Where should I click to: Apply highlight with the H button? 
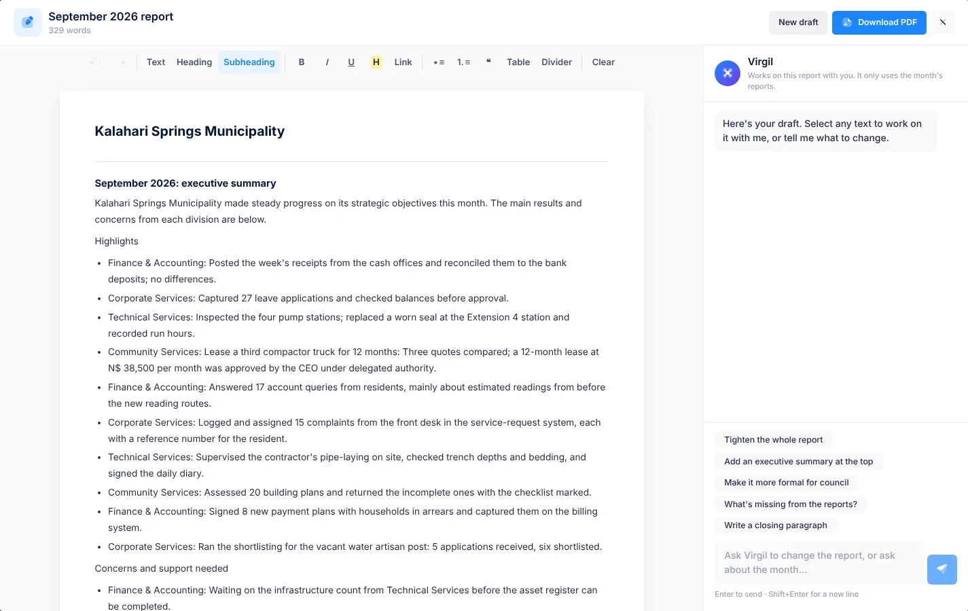pyautogui.click(x=376, y=62)
